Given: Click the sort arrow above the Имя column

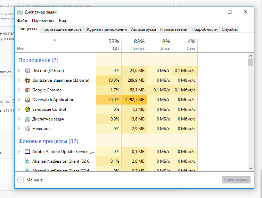Looking at the screenshot, I should [x=54, y=40].
